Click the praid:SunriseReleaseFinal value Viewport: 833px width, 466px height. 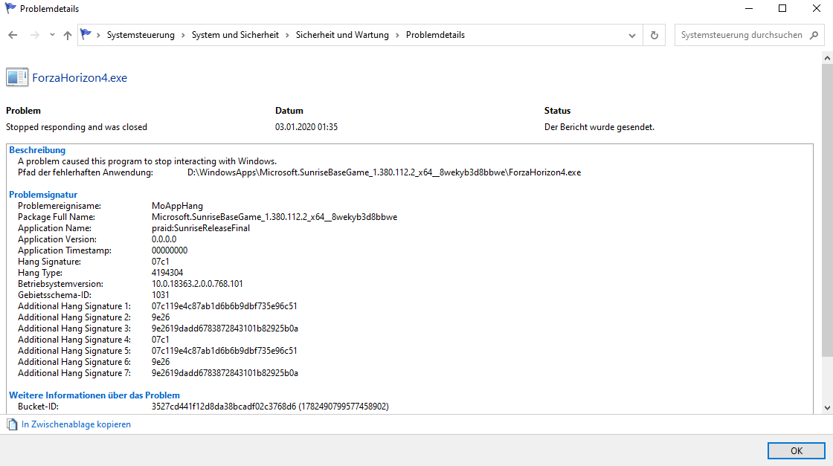(x=201, y=228)
